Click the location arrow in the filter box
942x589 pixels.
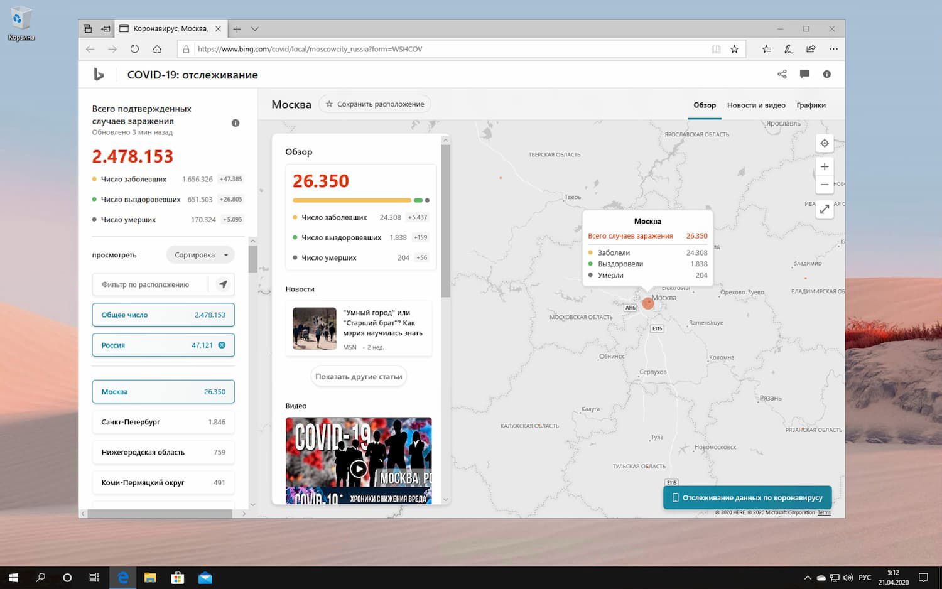coord(223,284)
